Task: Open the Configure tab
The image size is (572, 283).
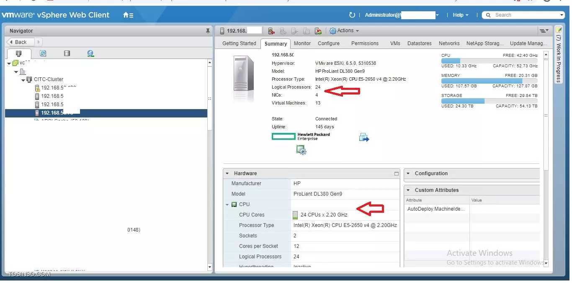Action: click(329, 43)
